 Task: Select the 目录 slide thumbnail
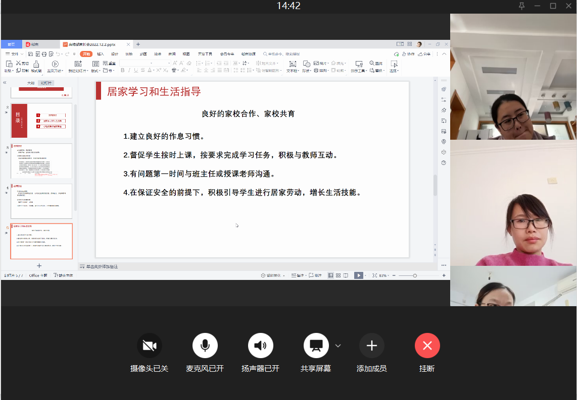click(x=41, y=121)
